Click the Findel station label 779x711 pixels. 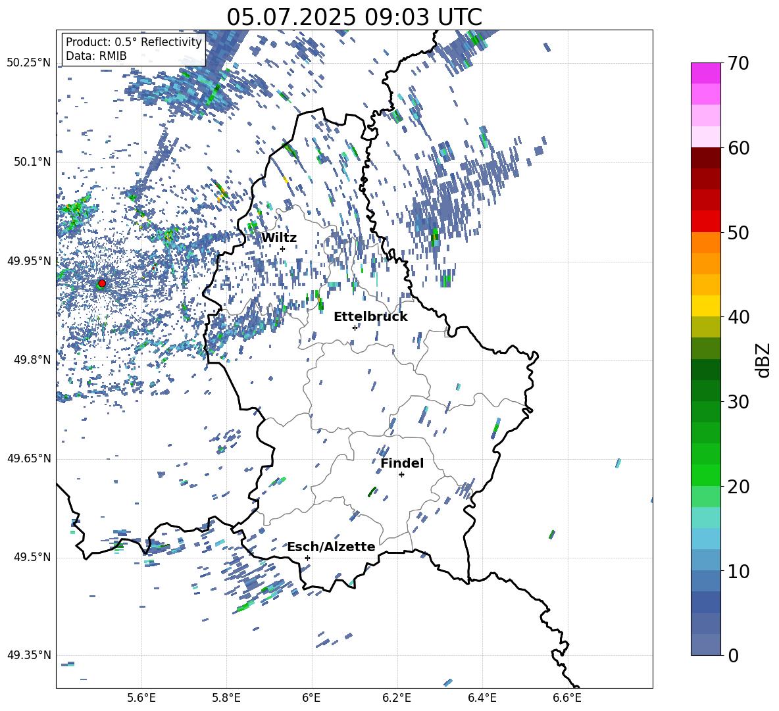402,463
